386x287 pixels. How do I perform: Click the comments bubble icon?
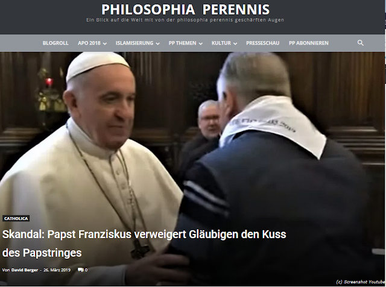pyautogui.click(x=80, y=270)
